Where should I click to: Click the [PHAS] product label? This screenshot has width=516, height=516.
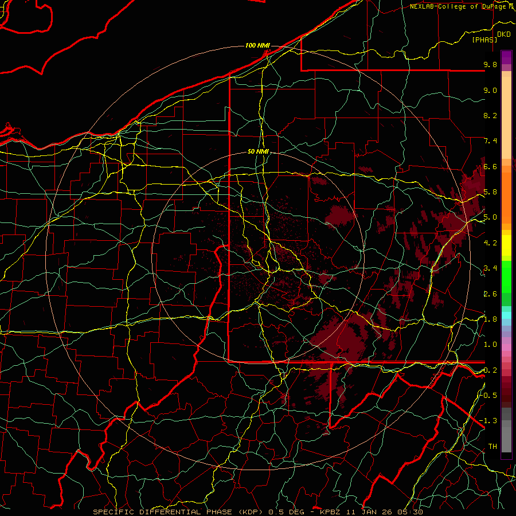tap(484, 40)
